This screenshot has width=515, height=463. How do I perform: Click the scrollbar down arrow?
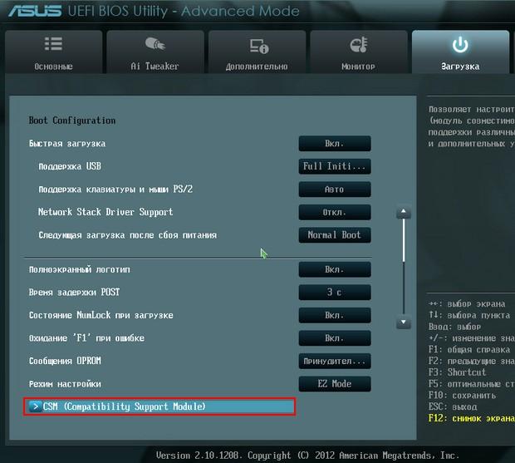(x=404, y=322)
